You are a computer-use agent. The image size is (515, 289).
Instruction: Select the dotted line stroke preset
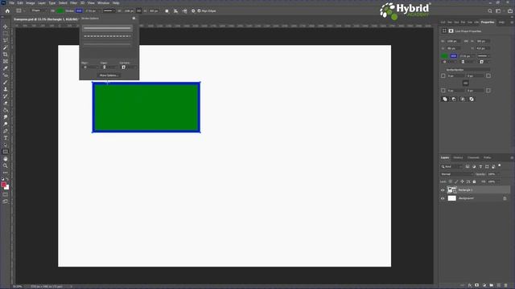(x=107, y=44)
